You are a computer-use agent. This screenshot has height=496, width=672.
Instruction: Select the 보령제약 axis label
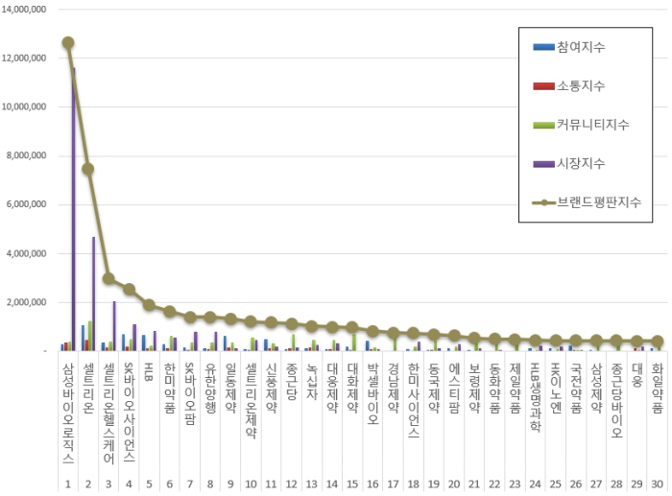pyautogui.click(x=474, y=388)
